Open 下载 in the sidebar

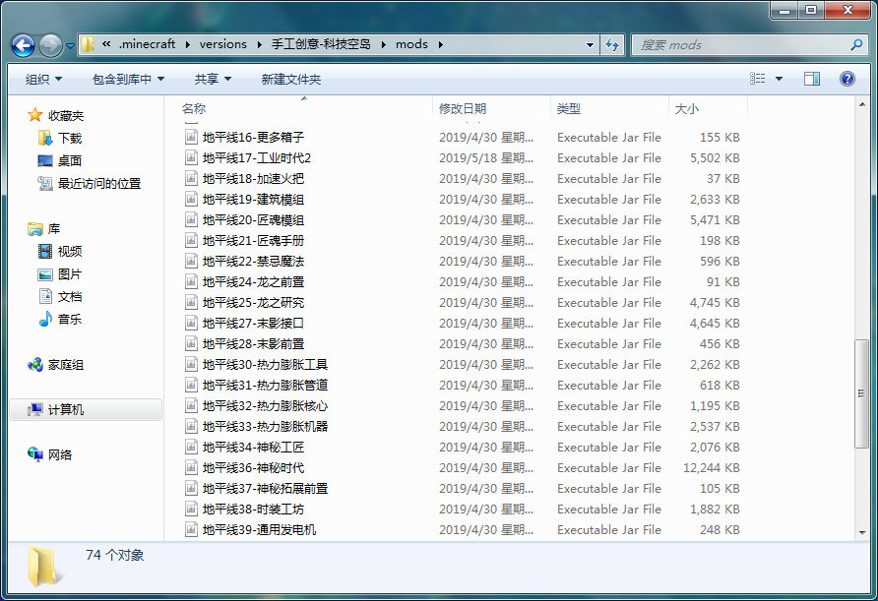[70, 139]
